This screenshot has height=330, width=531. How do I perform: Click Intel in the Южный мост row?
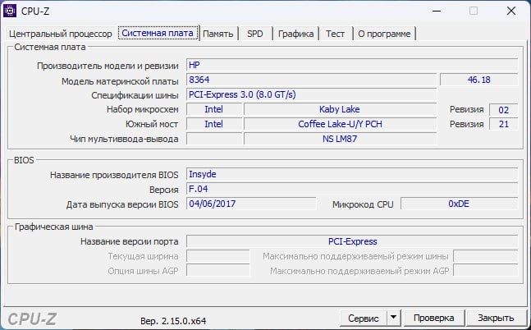point(213,124)
